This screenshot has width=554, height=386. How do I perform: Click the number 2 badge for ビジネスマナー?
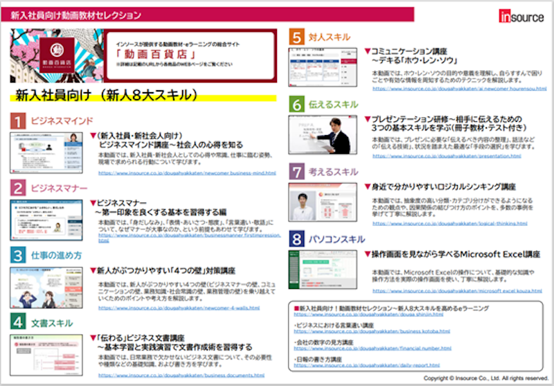tap(18, 188)
